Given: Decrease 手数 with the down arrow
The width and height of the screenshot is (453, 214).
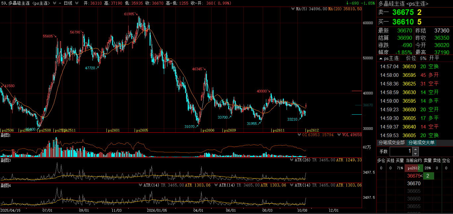Looking at the screenshot, I should click(416, 154).
